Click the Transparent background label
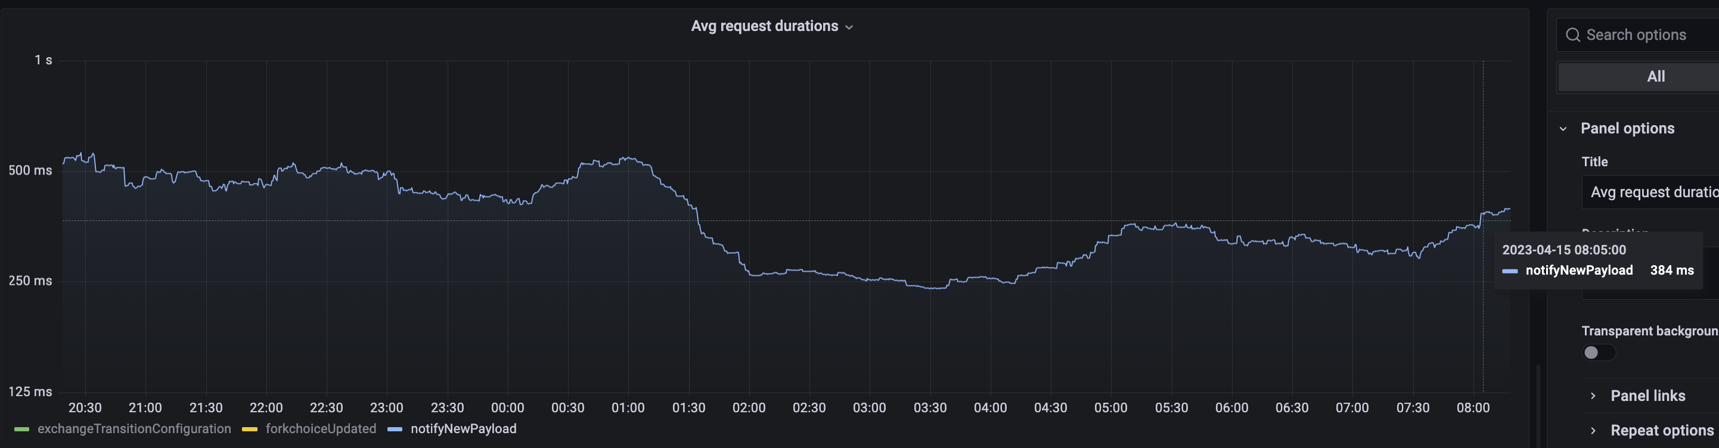Image resolution: width=1719 pixels, height=448 pixels. tap(1650, 331)
